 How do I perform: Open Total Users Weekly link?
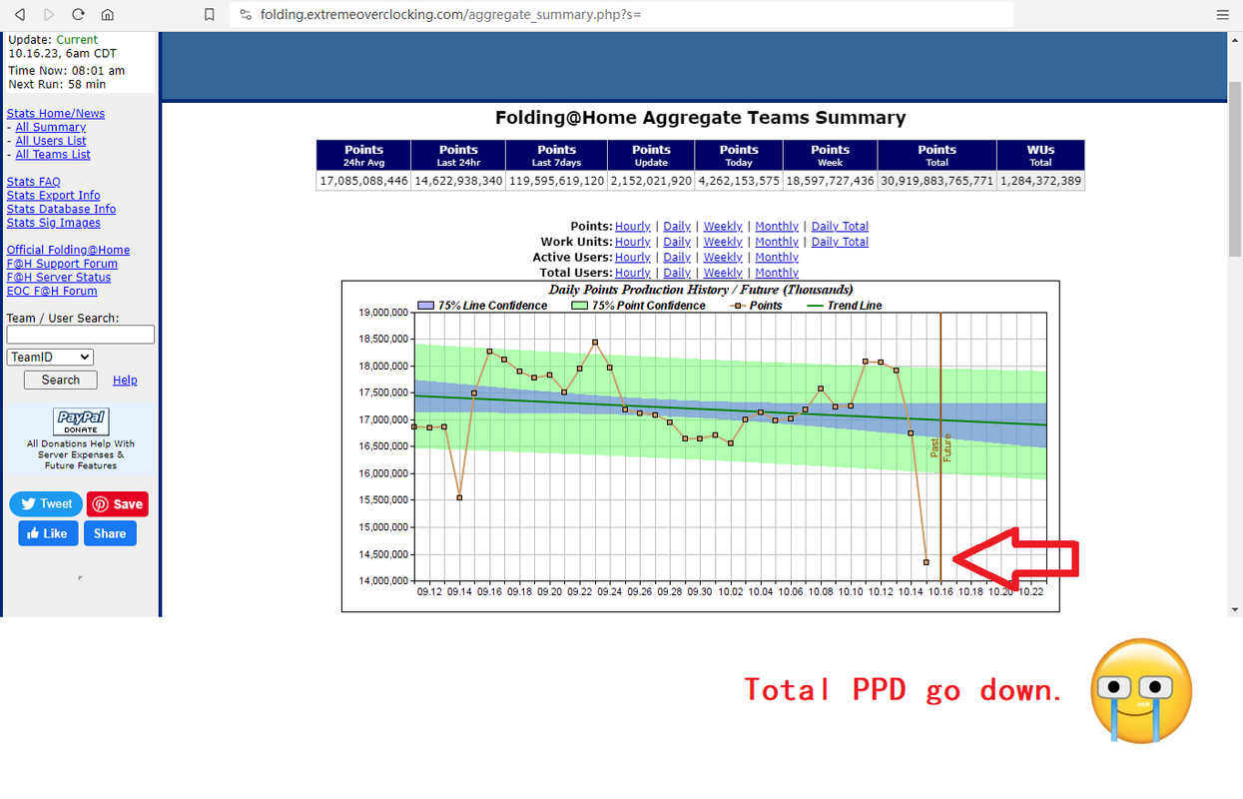723,273
